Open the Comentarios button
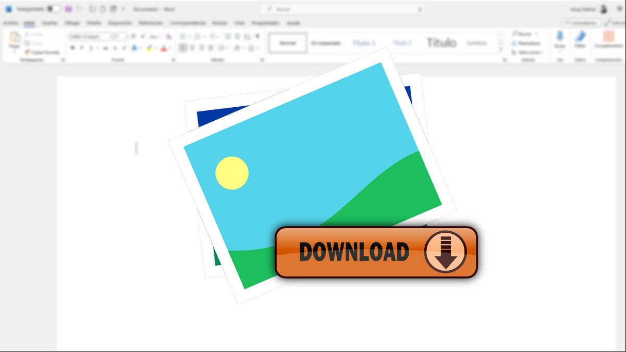The image size is (626, 352). [x=581, y=23]
